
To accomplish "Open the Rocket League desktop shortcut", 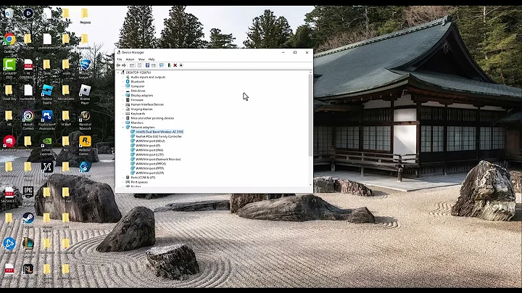I will (85, 65).
